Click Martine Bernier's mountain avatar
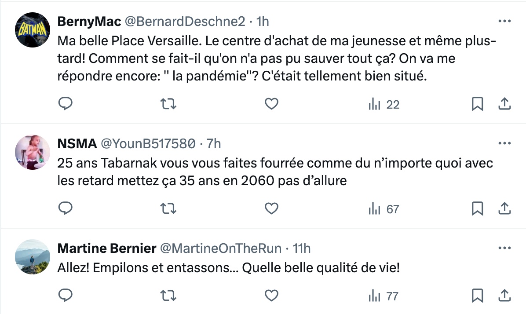 33,257
